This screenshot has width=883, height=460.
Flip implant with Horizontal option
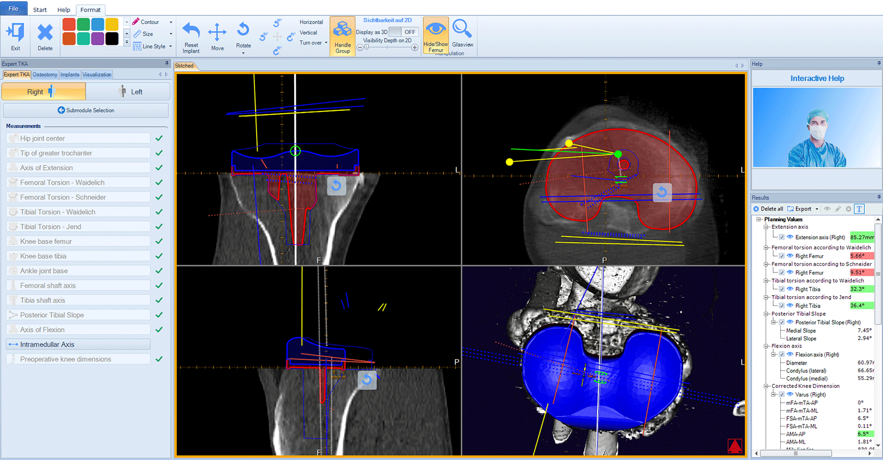[311, 22]
